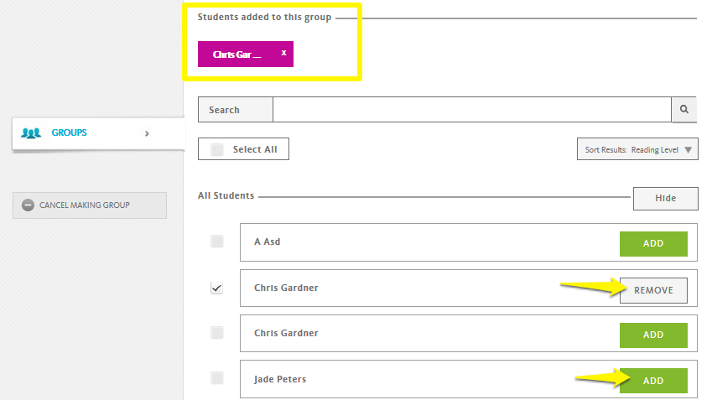Expand the Groups chevron arrow

(147, 133)
